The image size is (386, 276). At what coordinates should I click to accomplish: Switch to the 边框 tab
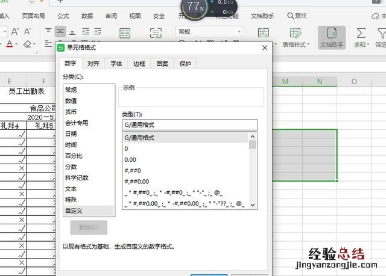[x=139, y=63]
